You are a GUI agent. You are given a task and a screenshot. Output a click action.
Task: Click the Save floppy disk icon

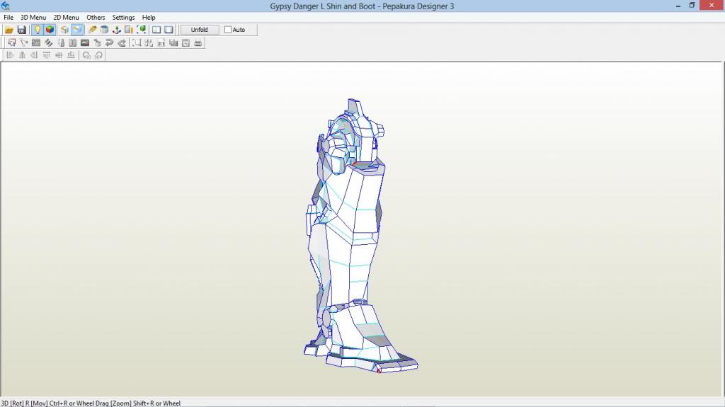pos(21,30)
